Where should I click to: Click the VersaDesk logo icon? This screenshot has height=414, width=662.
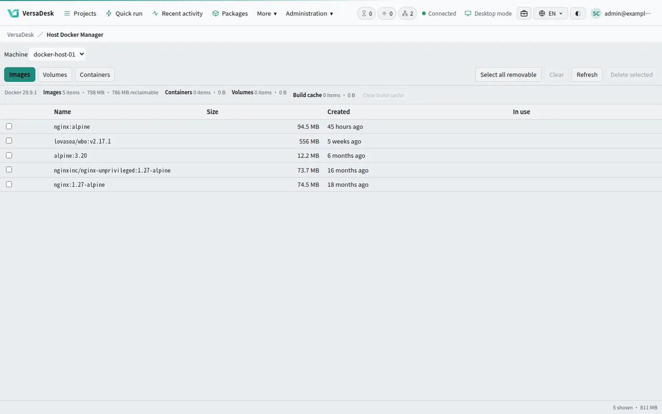[13, 13]
